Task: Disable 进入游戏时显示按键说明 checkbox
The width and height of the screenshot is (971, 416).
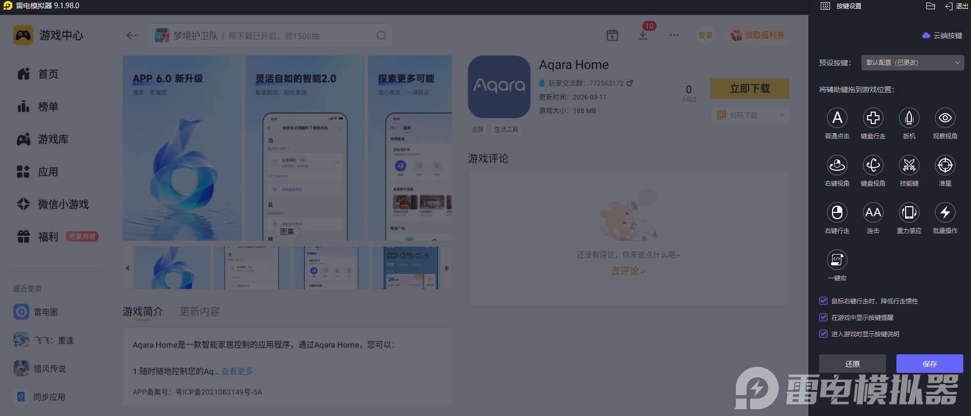Action: click(x=823, y=334)
